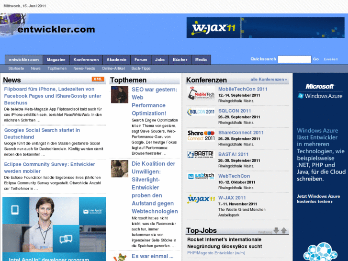Click the entwickler.com site logo

48,25
